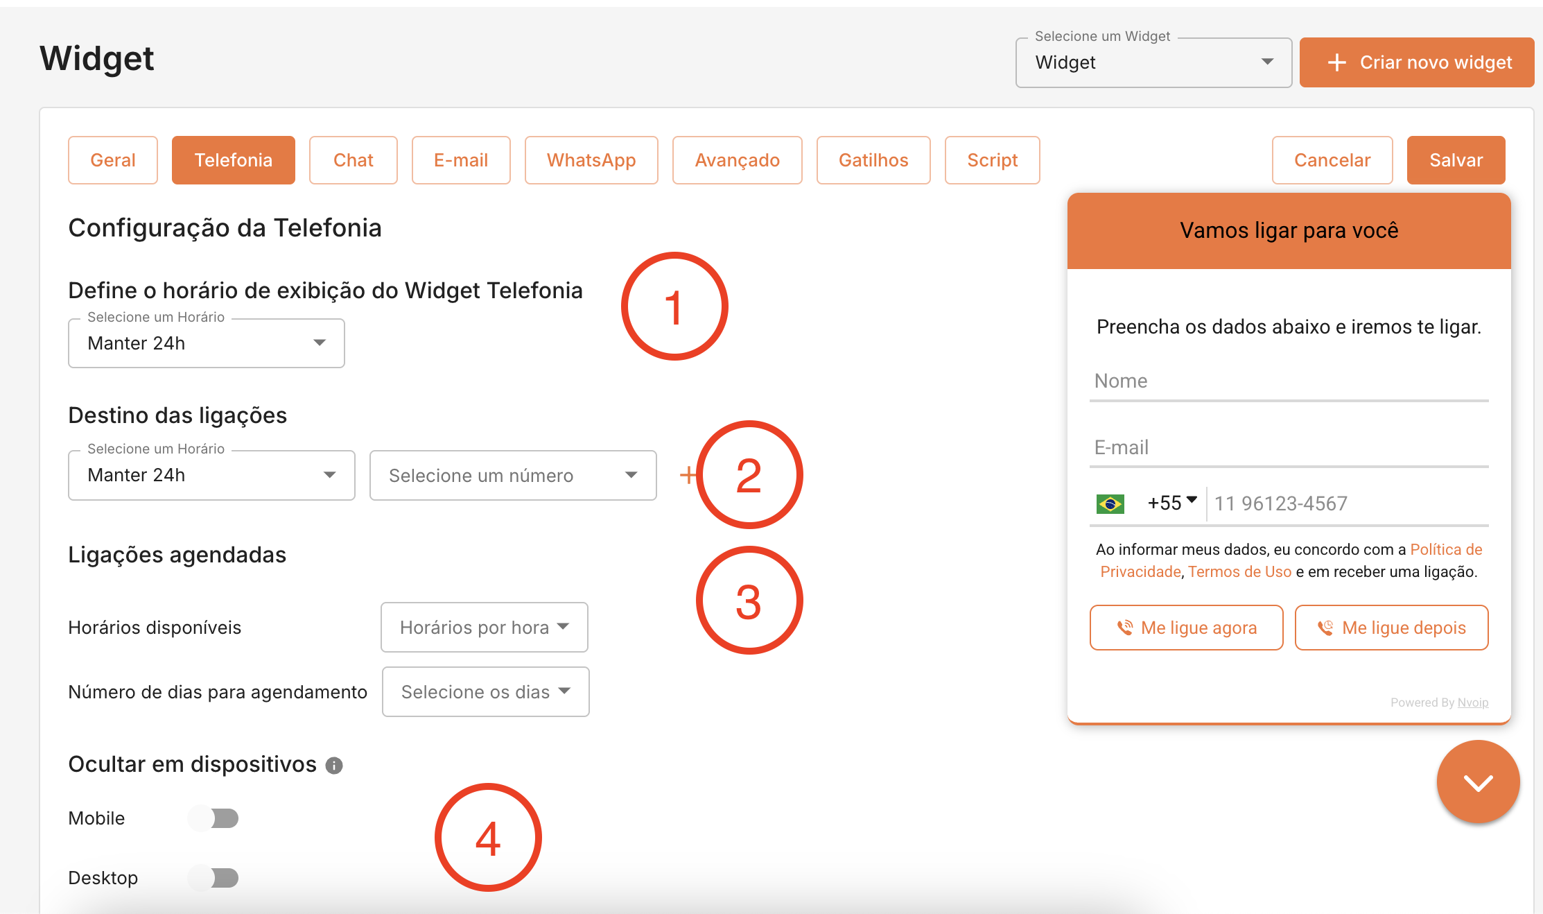Image resolution: width=1543 pixels, height=914 pixels.
Task: Click plus icon in Criar novo widget
Action: tap(1336, 62)
